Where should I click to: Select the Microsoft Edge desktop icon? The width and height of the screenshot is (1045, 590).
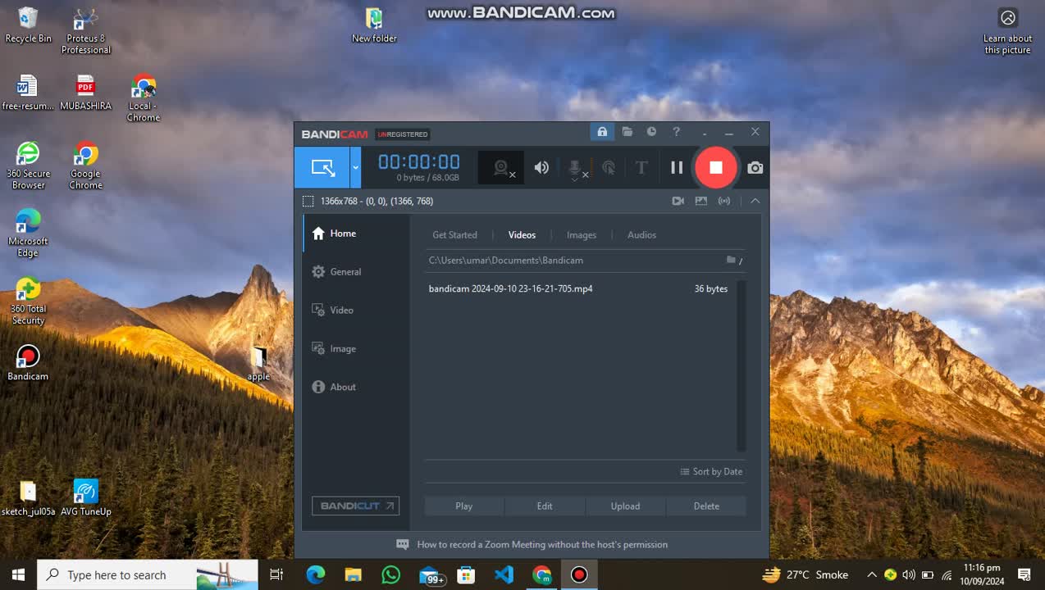[28, 234]
